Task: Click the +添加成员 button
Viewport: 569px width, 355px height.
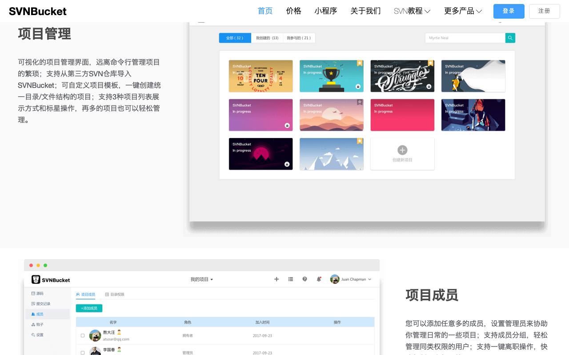Action: 89,308
